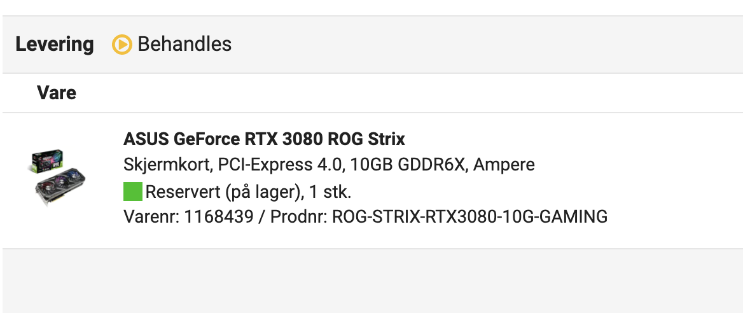Open the RTX 3080 graphics card thumbnail
743x313 pixels.
pyautogui.click(x=57, y=178)
